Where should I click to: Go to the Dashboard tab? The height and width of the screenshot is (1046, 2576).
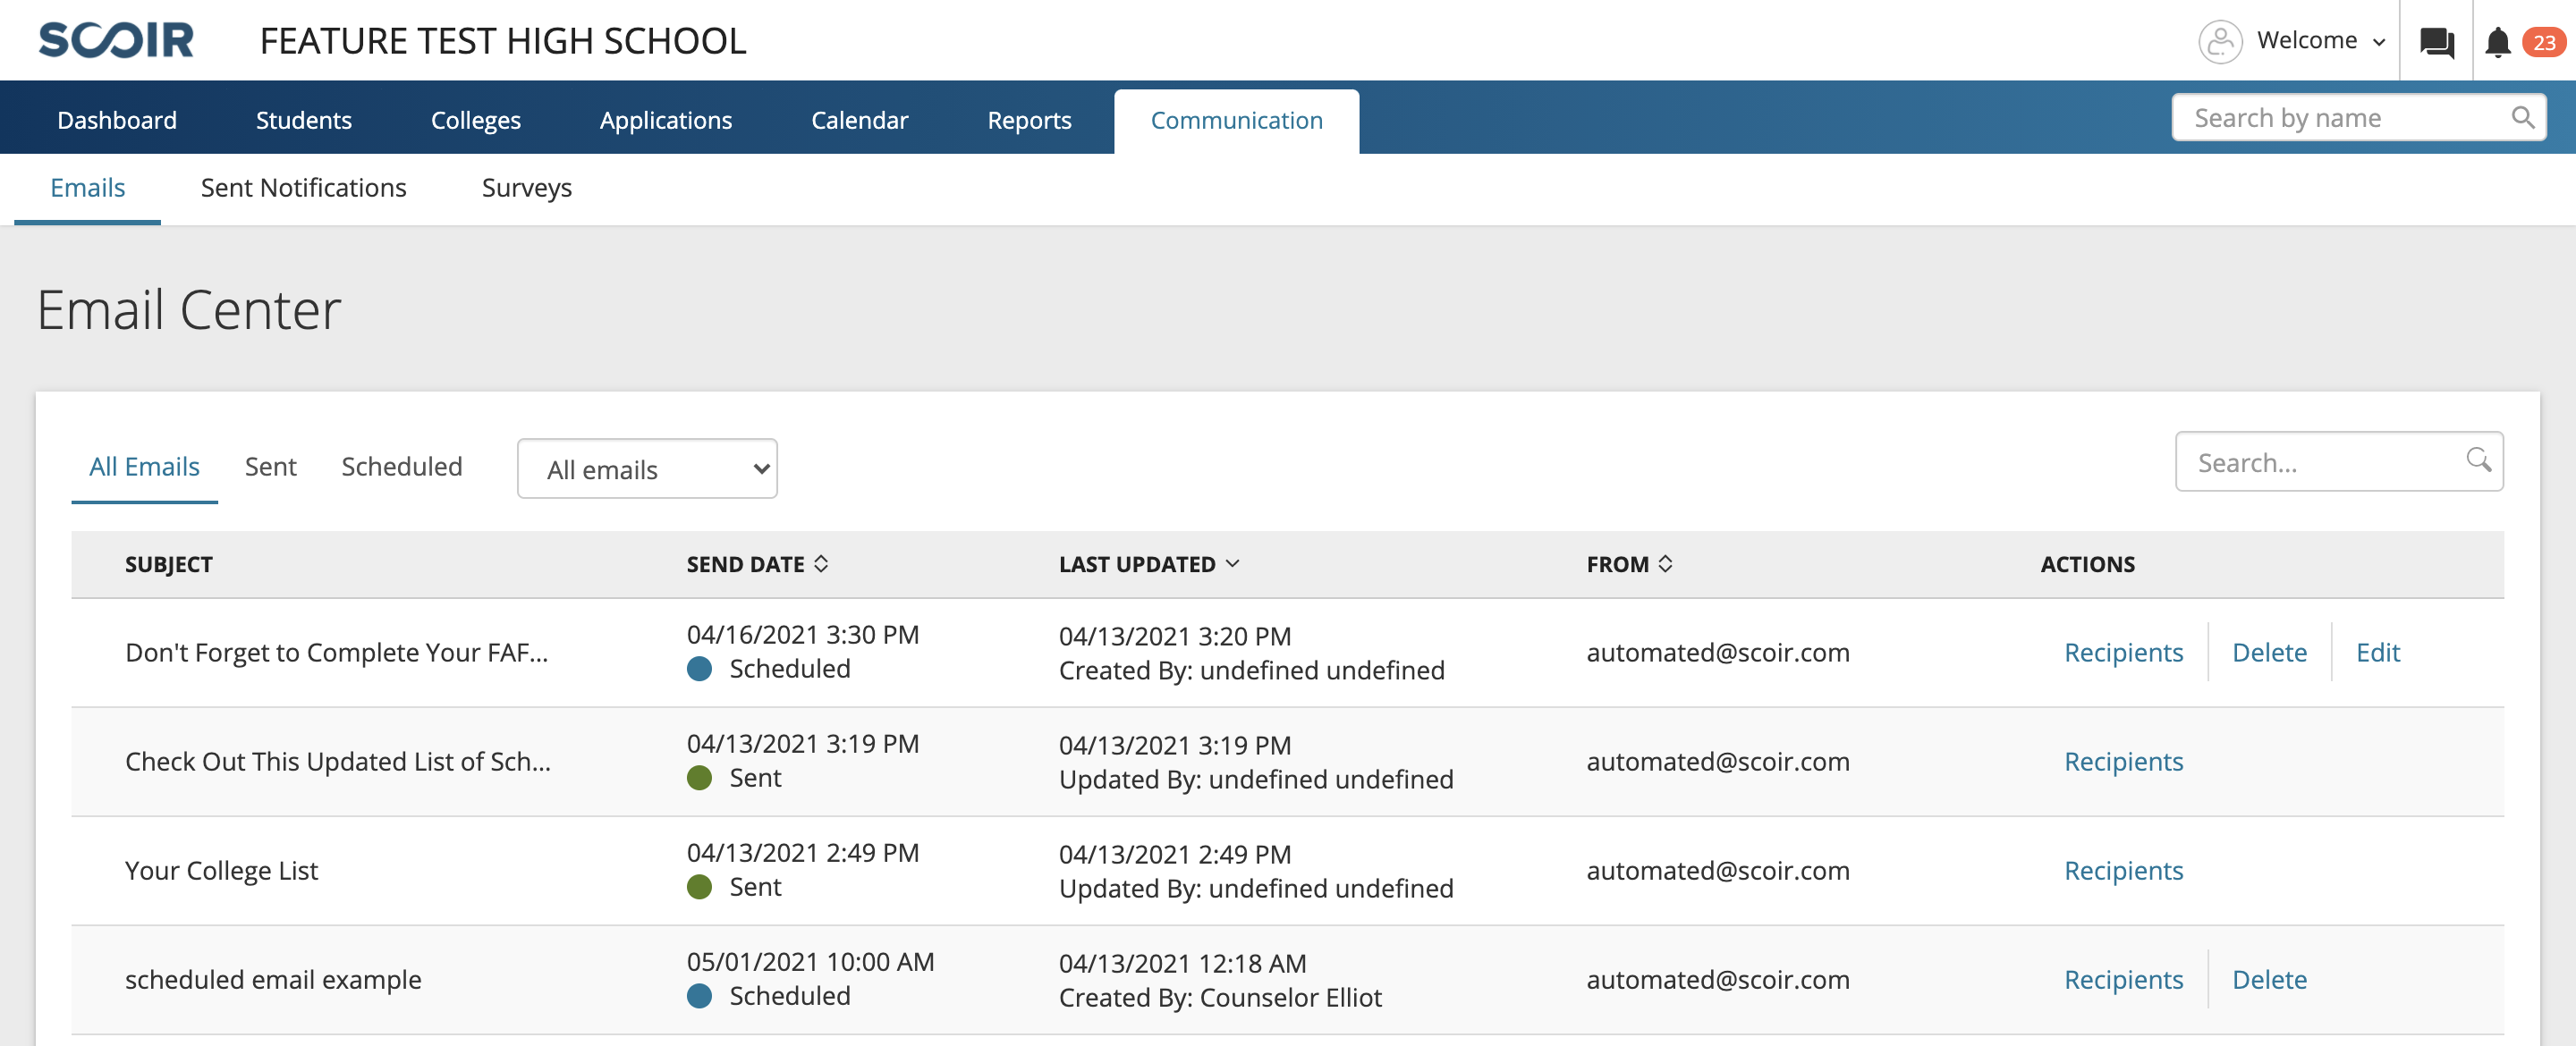click(x=117, y=120)
